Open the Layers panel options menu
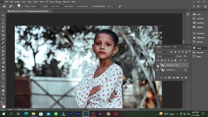This screenshot has height=117, width=208. tap(189, 47)
